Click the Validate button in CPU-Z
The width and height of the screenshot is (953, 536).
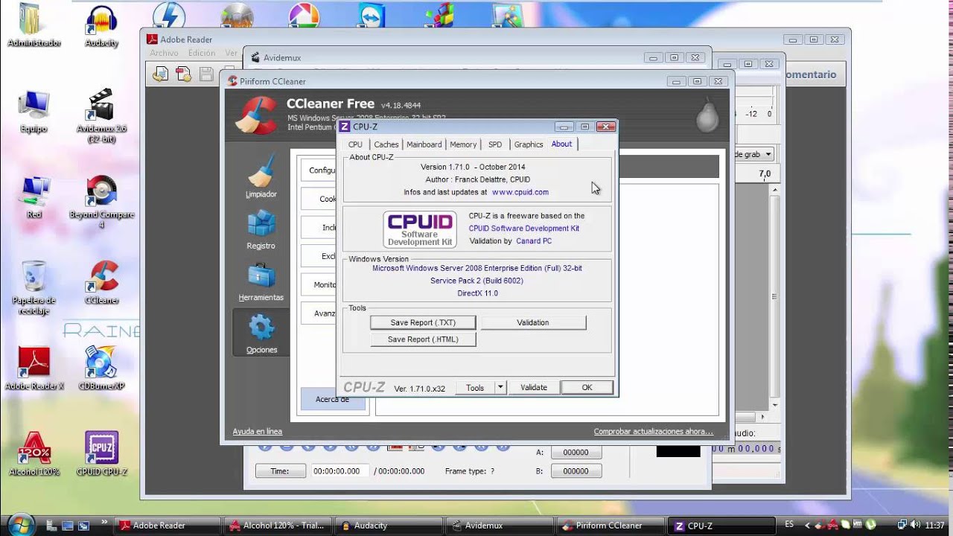coord(534,387)
